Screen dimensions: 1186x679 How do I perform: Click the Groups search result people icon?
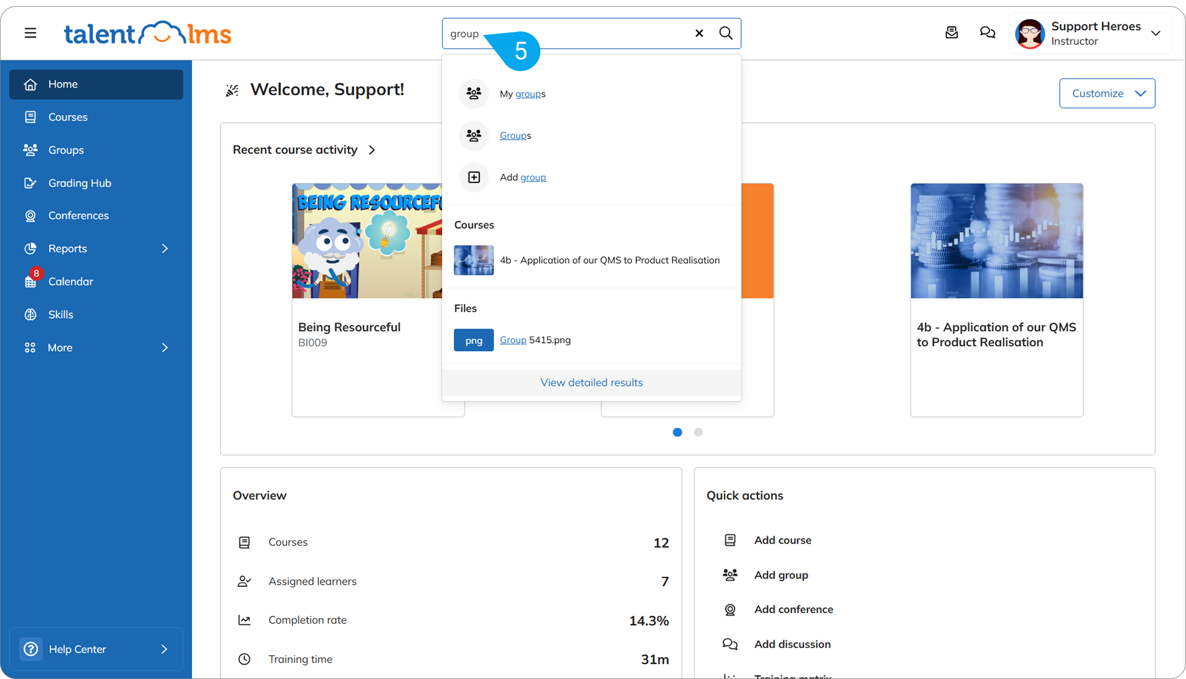473,135
